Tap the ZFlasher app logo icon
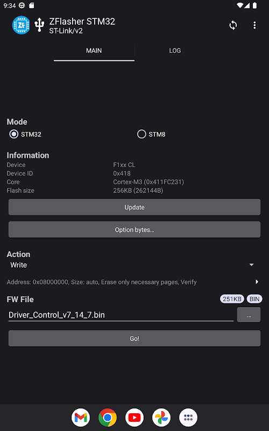Viewport: 269px width, 431px height. pos(21,25)
